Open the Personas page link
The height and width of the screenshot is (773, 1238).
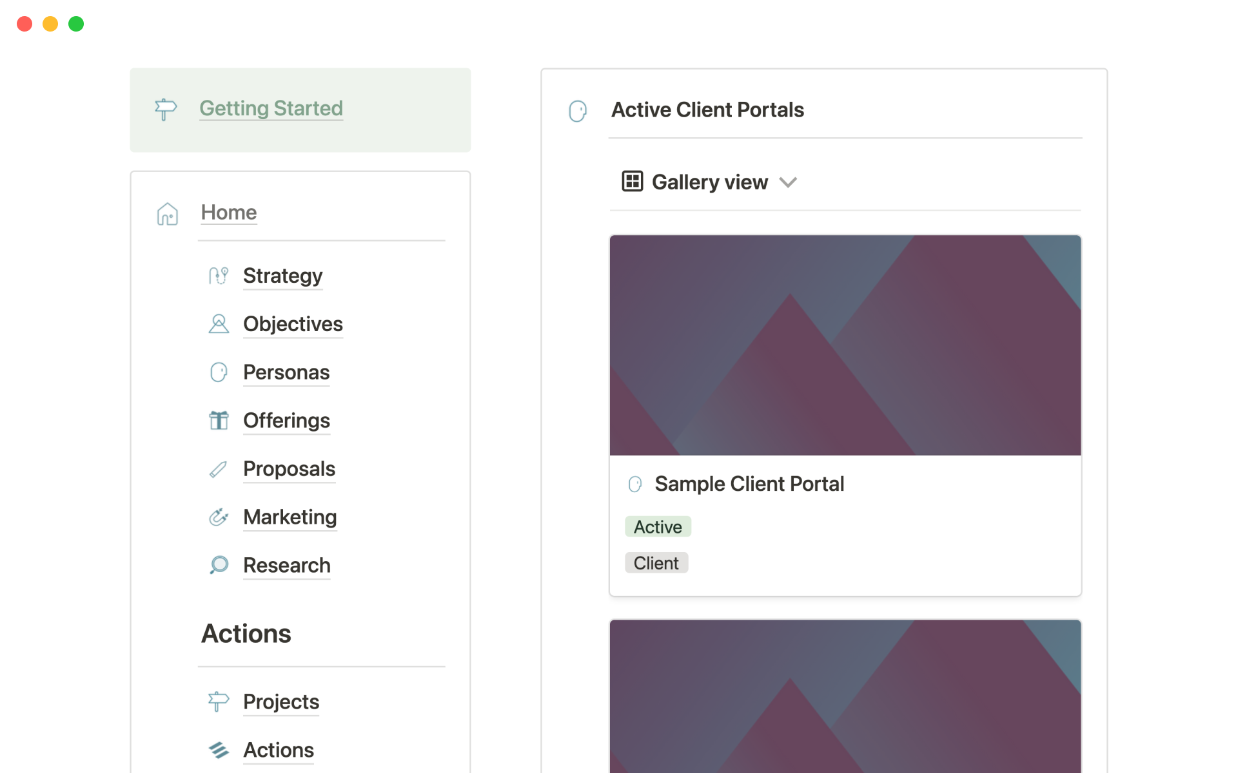click(286, 372)
